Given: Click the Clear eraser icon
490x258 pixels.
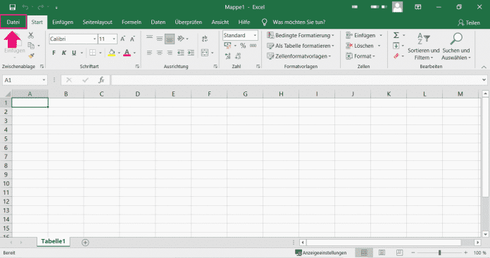Looking at the screenshot, I should [396, 56].
